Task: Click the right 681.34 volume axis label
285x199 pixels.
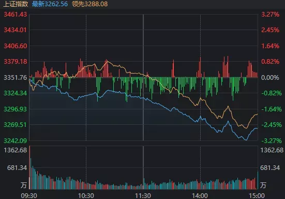Action: [x=270, y=168]
